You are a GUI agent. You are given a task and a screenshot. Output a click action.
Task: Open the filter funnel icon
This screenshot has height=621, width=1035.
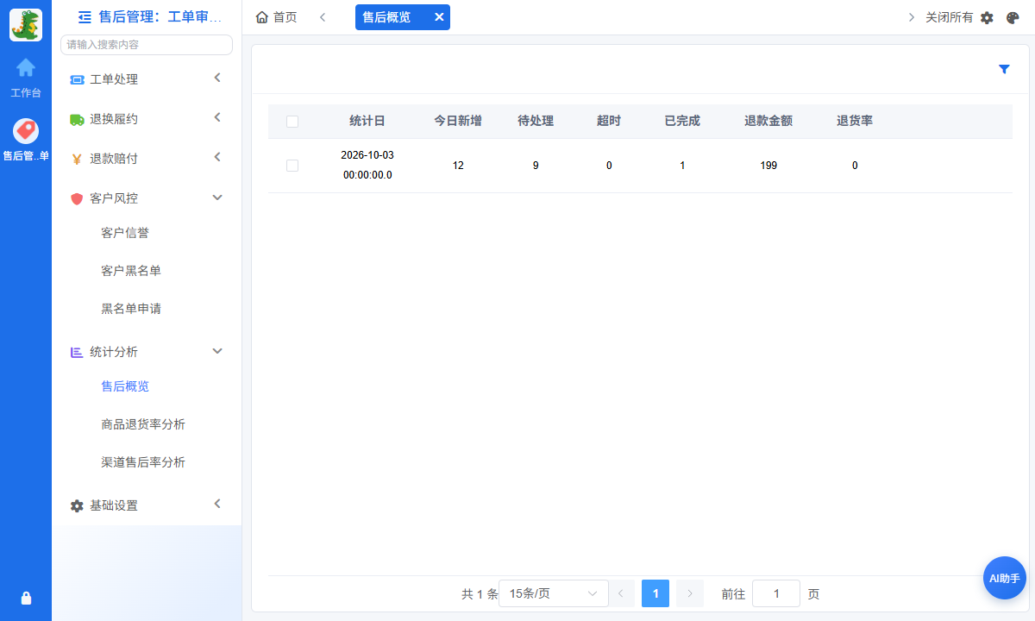coord(1004,69)
